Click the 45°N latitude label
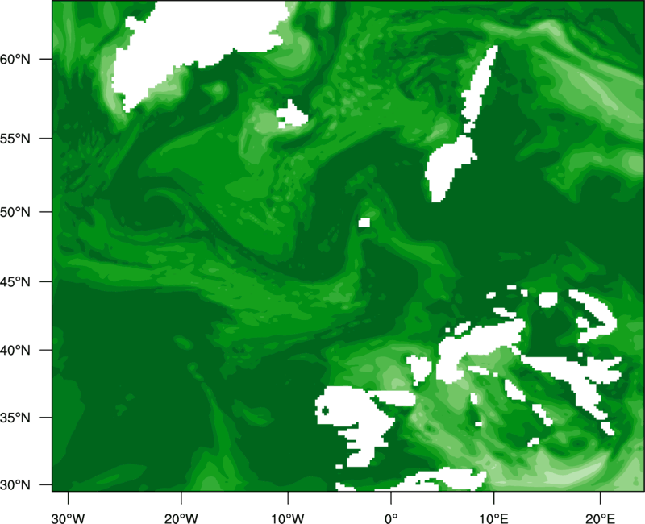This screenshot has height=524, width=645. point(15,281)
